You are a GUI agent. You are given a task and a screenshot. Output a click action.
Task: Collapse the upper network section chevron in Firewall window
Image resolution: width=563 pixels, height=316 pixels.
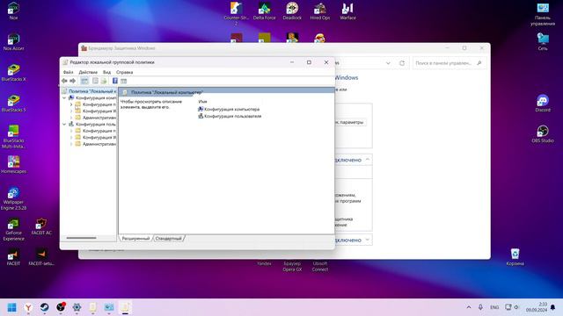[x=368, y=160]
